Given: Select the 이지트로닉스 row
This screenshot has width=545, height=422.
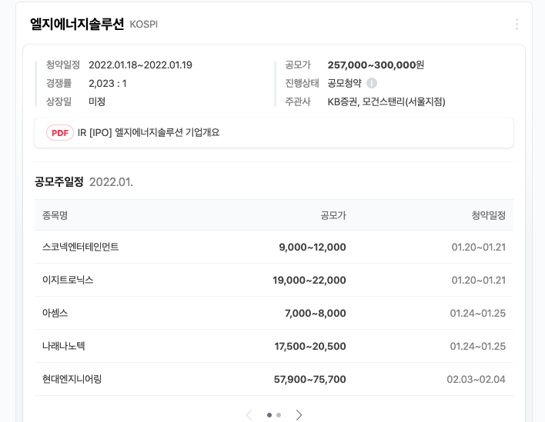Looking at the screenshot, I should 274,280.
